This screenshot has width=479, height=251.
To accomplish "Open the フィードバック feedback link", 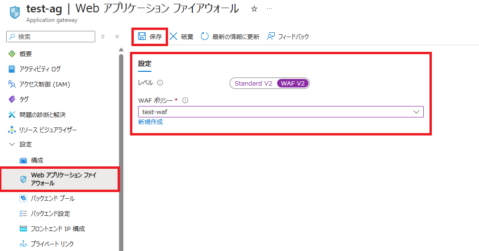I will click(x=288, y=37).
